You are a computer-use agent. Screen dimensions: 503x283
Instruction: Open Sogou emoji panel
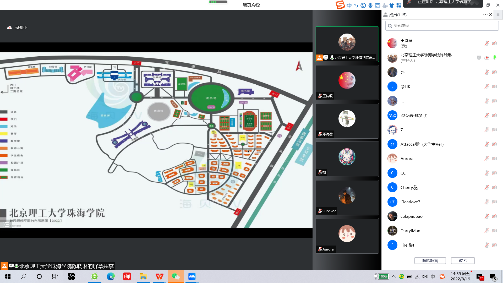pos(363,5)
